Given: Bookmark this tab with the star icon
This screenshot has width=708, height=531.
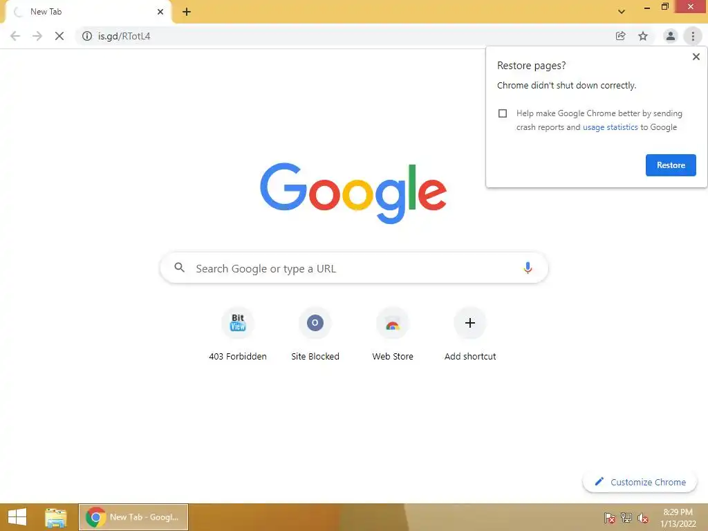Looking at the screenshot, I should [643, 36].
